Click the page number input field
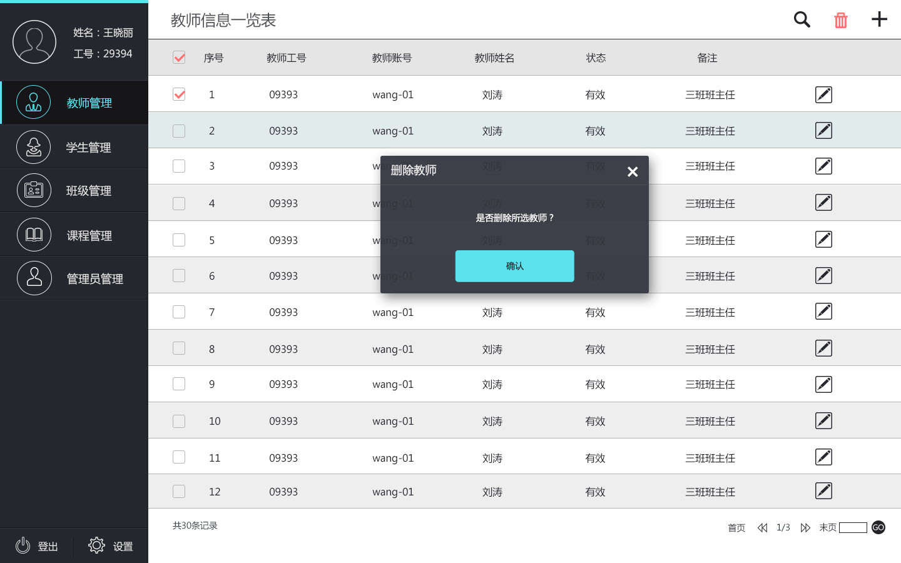The width and height of the screenshot is (901, 563). click(x=853, y=527)
